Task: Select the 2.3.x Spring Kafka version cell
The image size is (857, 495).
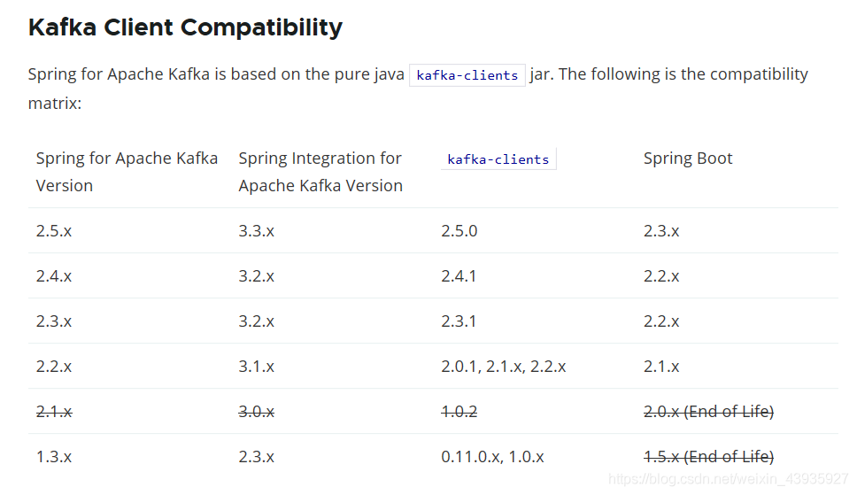Action: pyautogui.click(x=54, y=321)
